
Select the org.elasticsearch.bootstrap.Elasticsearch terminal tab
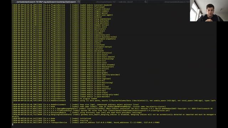click(46, 2)
